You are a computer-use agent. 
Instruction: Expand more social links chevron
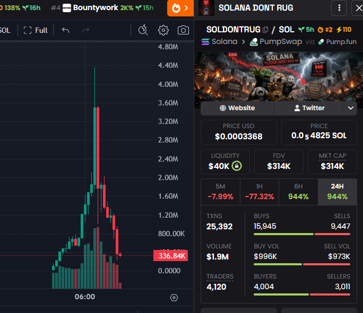click(x=351, y=108)
